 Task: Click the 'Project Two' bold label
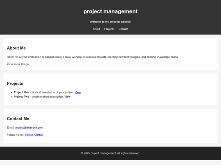point(21,97)
